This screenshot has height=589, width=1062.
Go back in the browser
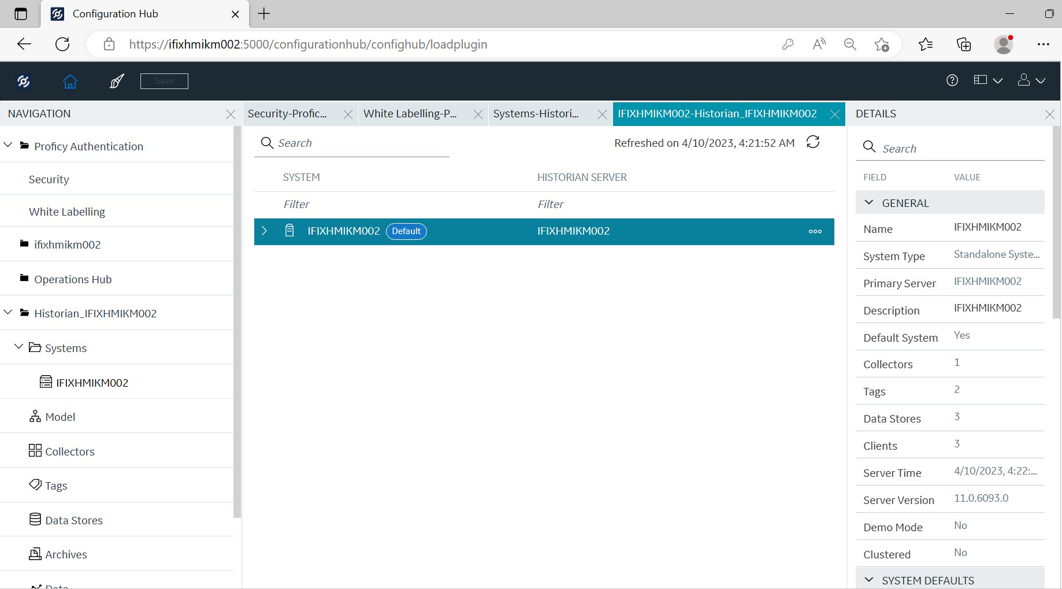pyautogui.click(x=24, y=45)
